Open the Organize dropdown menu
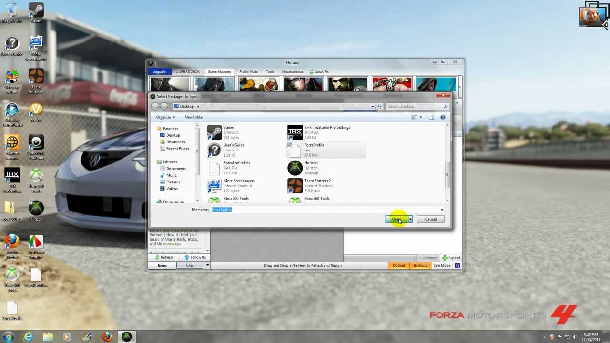 (x=165, y=117)
